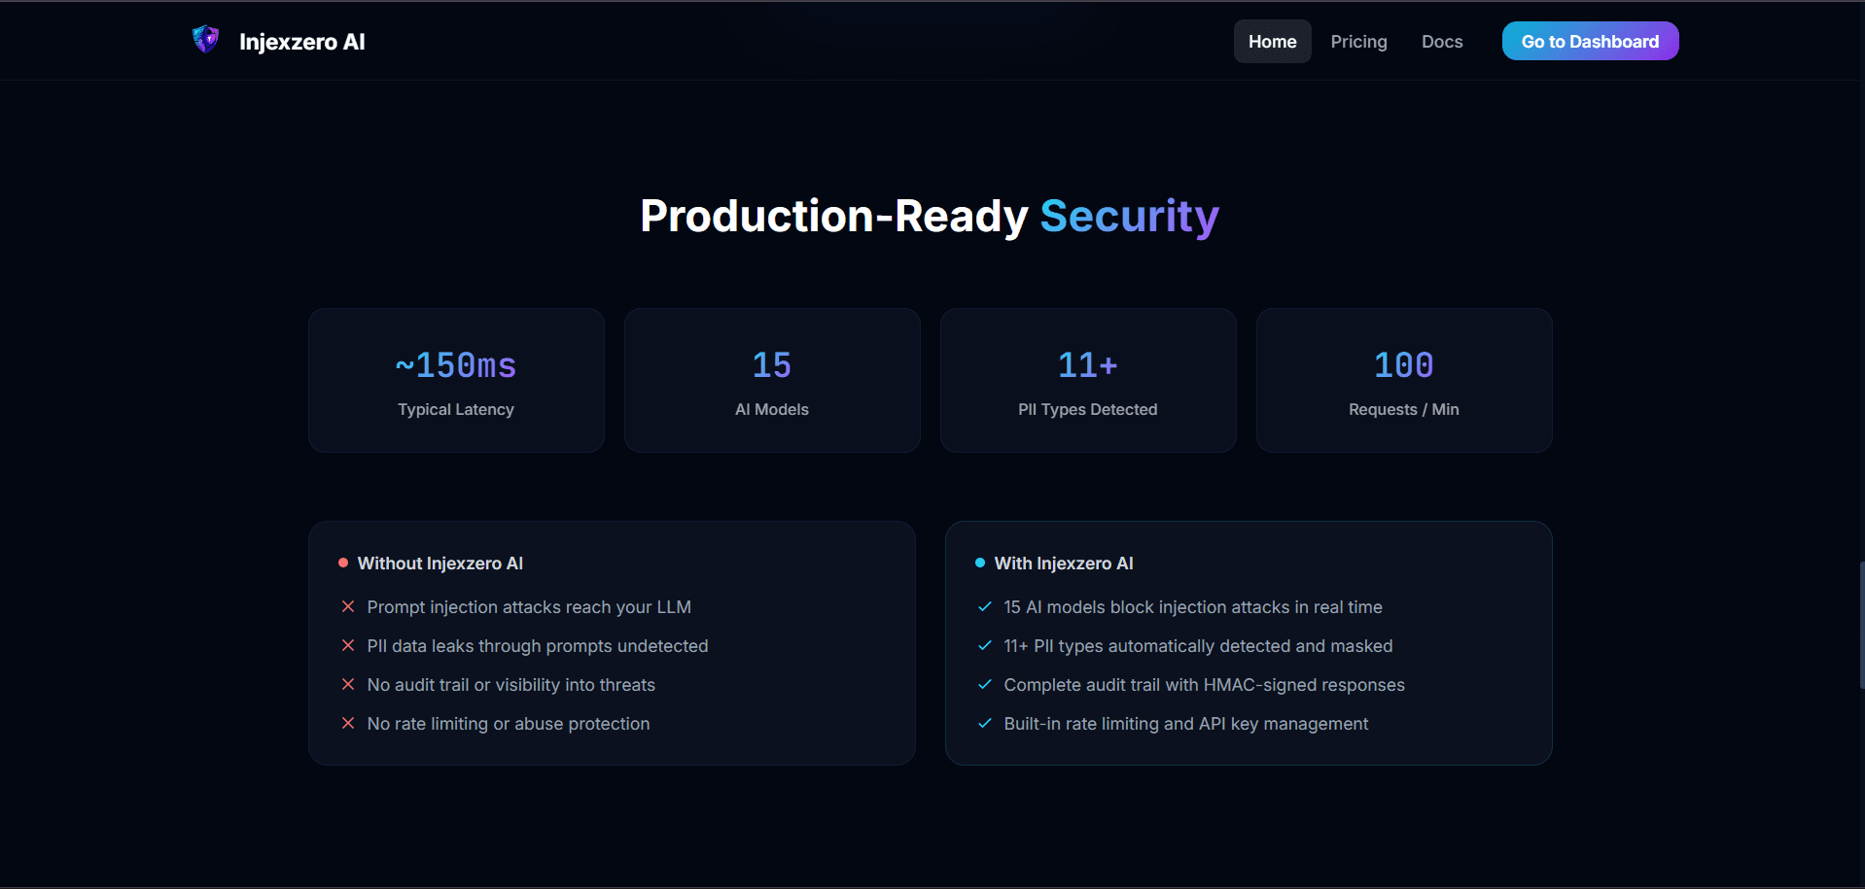Click the Injexzero shield logo

205,39
